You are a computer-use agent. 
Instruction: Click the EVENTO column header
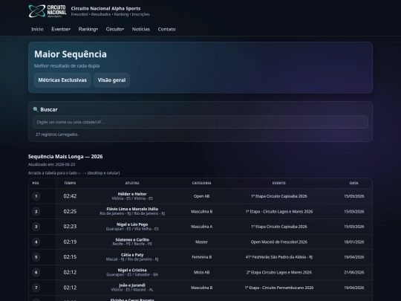click(279, 183)
